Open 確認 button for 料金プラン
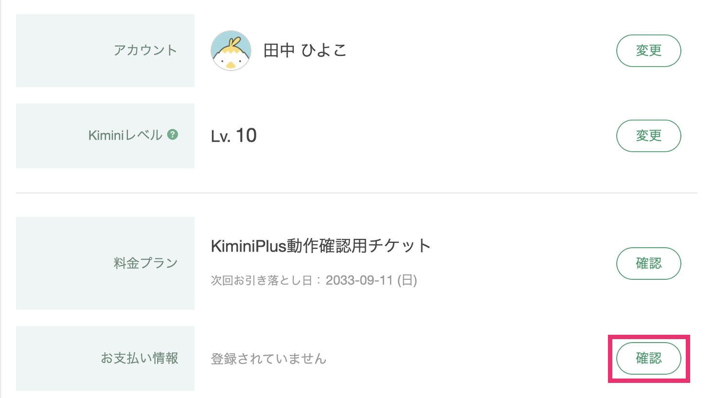Image resolution: width=713 pixels, height=398 pixels. click(x=648, y=263)
